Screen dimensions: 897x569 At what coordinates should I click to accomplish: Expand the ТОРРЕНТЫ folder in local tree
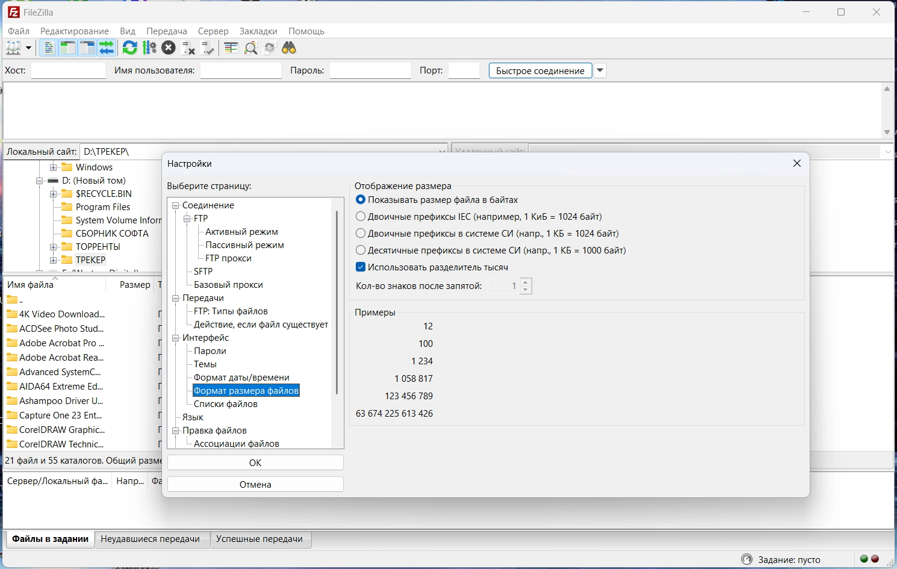tap(54, 247)
